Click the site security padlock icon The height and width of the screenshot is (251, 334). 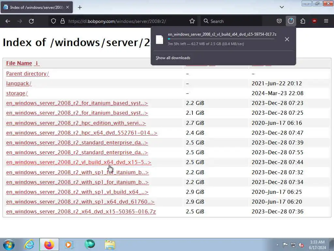pos(62,21)
